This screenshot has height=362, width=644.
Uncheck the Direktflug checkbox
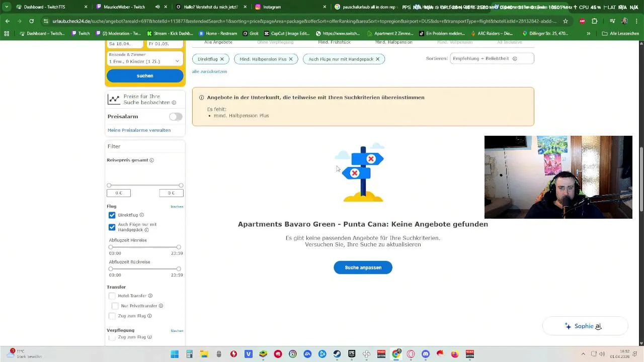[112, 215]
